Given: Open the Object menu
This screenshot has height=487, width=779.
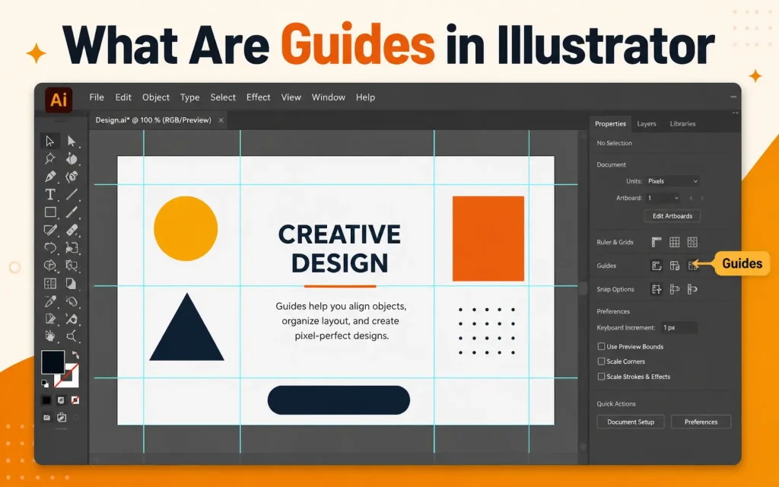Looking at the screenshot, I should click(155, 97).
